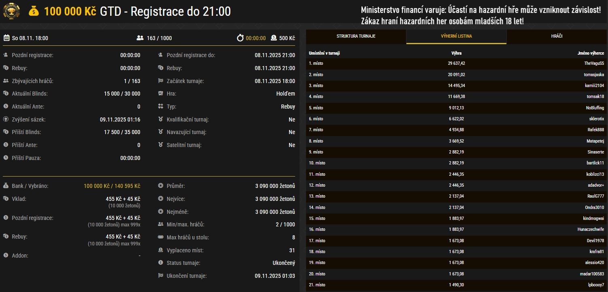Click the icon beside Vyplaceno míst
Image resolution: width=608 pixels, height=292 pixels.
[x=161, y=250]
